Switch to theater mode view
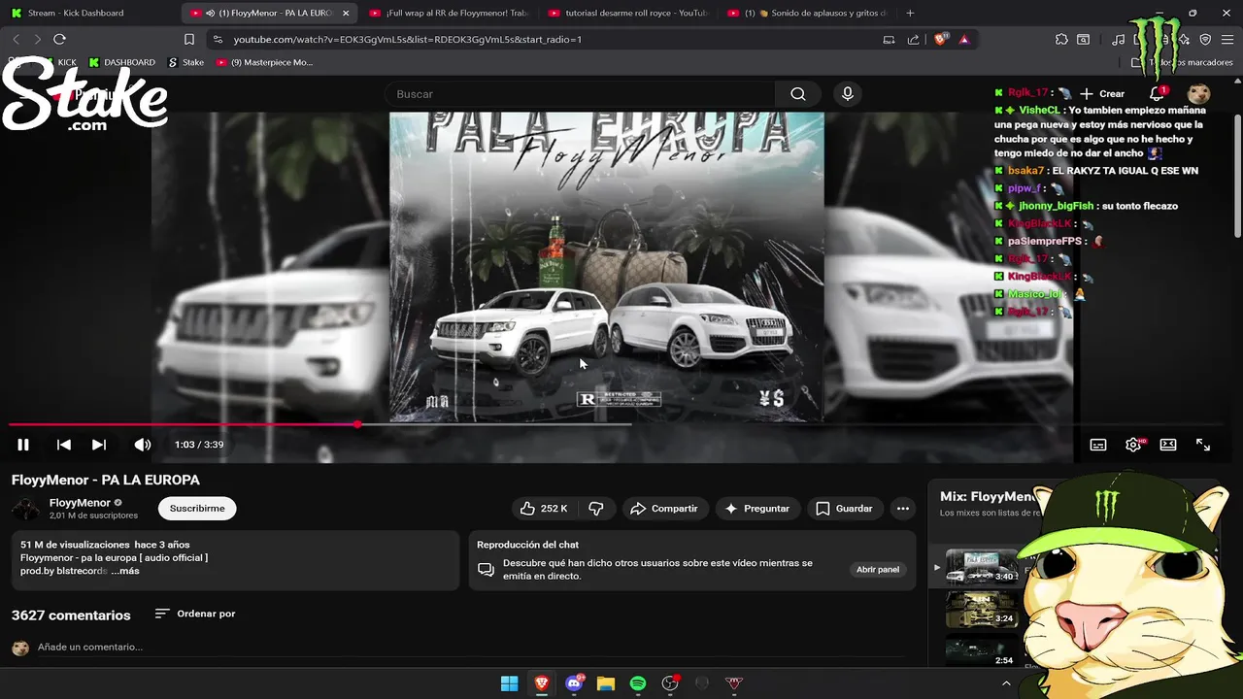 tap(1168, 445)
